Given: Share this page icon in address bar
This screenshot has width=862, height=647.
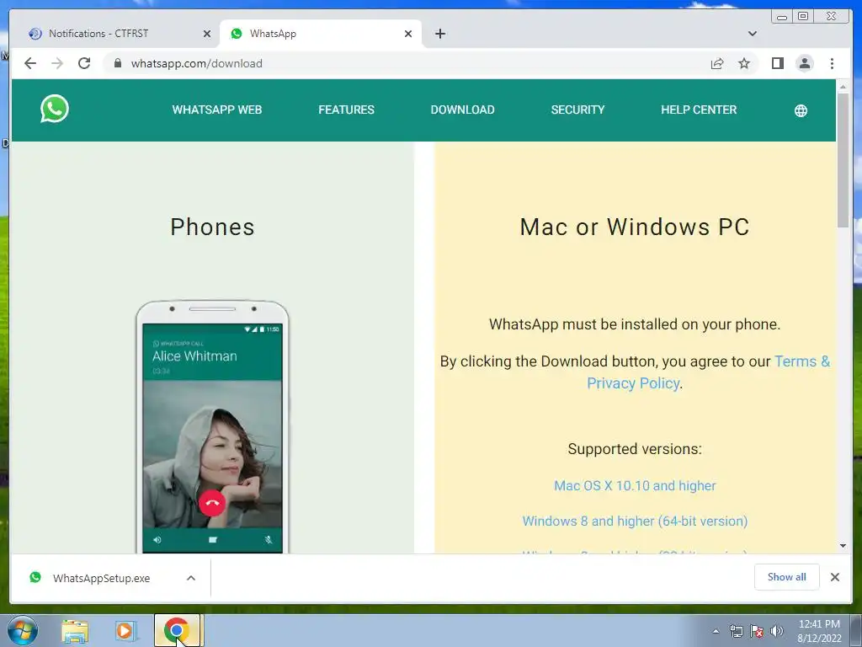Looking at the screenshot, I should tap(717, 63).
